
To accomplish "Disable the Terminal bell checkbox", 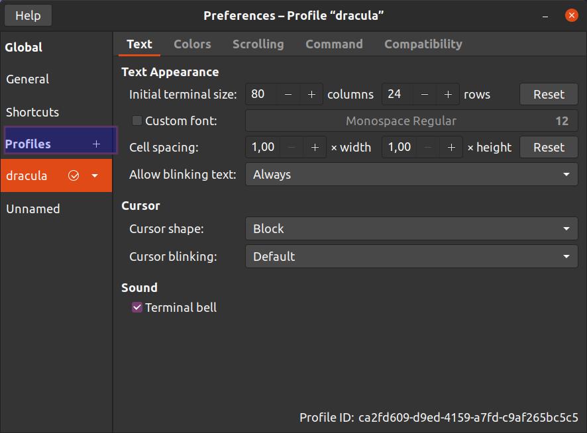I will click(x=137, y=307).
